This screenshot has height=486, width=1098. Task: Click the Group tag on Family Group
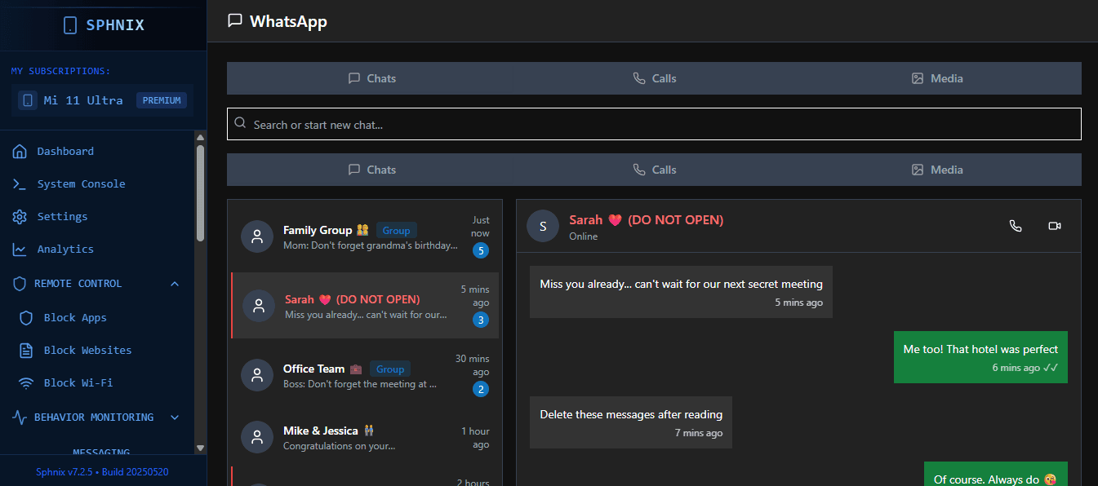tap(397, 231)
